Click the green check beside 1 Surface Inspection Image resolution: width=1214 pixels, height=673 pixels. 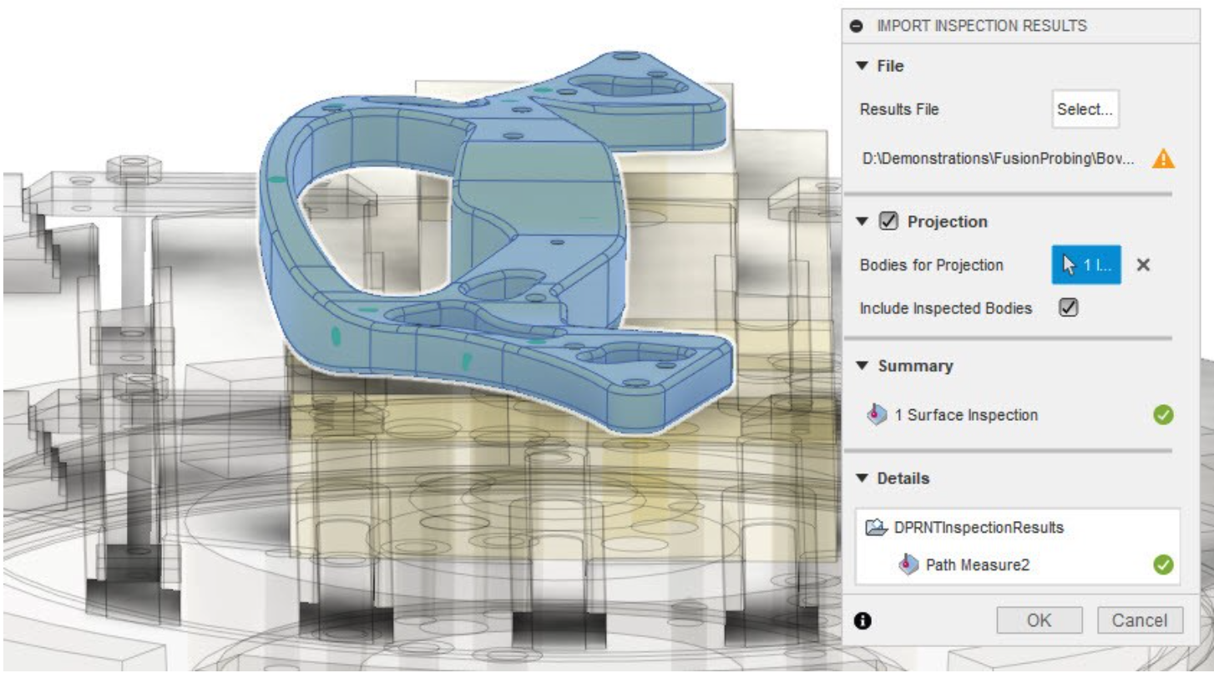coord(1161,414)
